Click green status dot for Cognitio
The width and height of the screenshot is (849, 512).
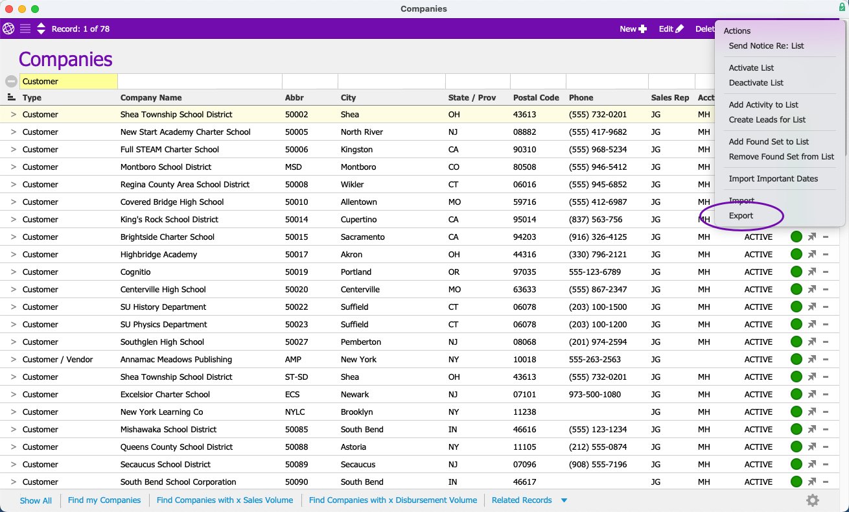(x=797, y=272)
